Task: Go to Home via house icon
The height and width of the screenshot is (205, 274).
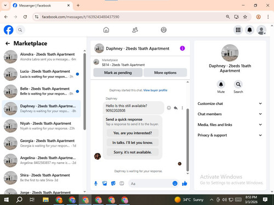Action: coord(106,30)
